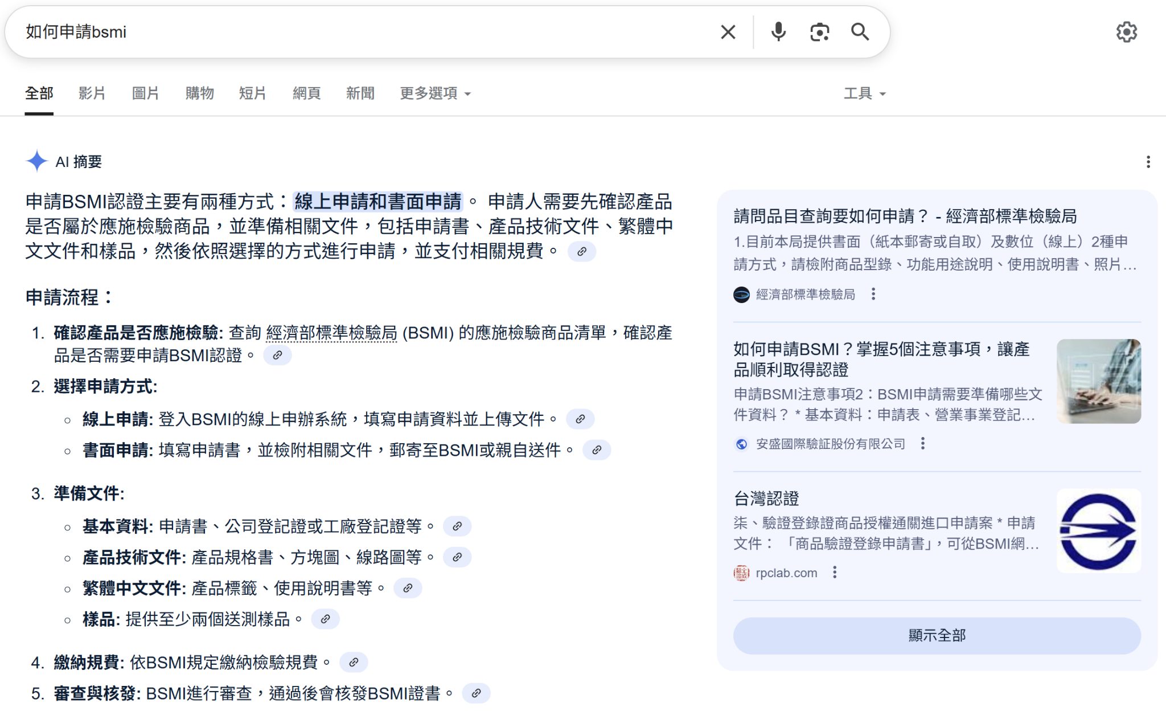Open source link icon beside 繁體中文文件 item

pyautogui.click(x=408, y=588)
